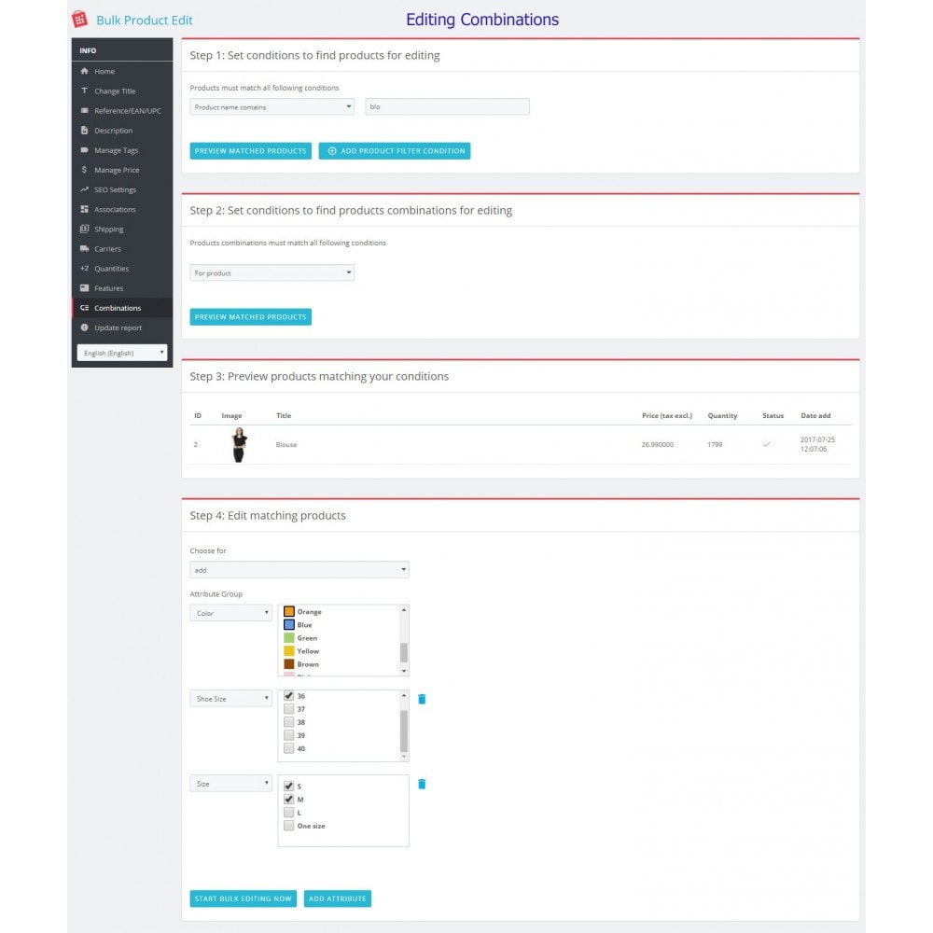The image size is (933, 933).
Task: Check the size L checkbox
Action: tap(289, 813)
